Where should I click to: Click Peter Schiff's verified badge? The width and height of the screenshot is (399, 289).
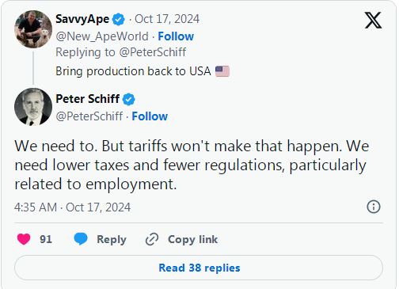click(129, 100)
